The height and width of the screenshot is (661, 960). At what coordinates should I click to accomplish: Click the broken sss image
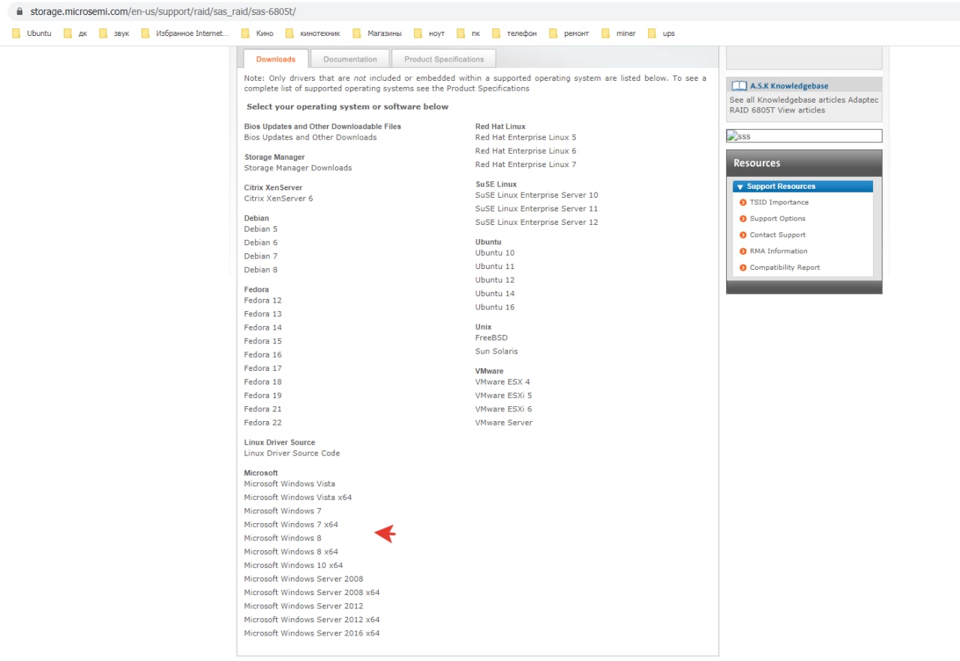point(804,136)
